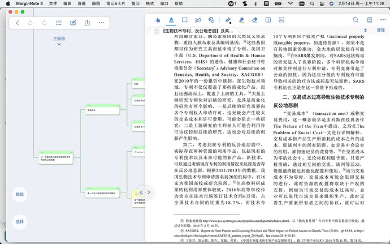The height and width of the screenshot is (244, 390).
Task: Collapse children of 每一个反公地悲剧 node
Action: [121, 192]
